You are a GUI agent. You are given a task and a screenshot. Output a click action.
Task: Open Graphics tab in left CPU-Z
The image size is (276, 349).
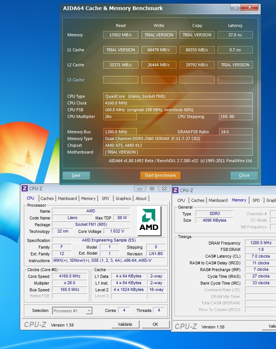(x=123, y=198)
